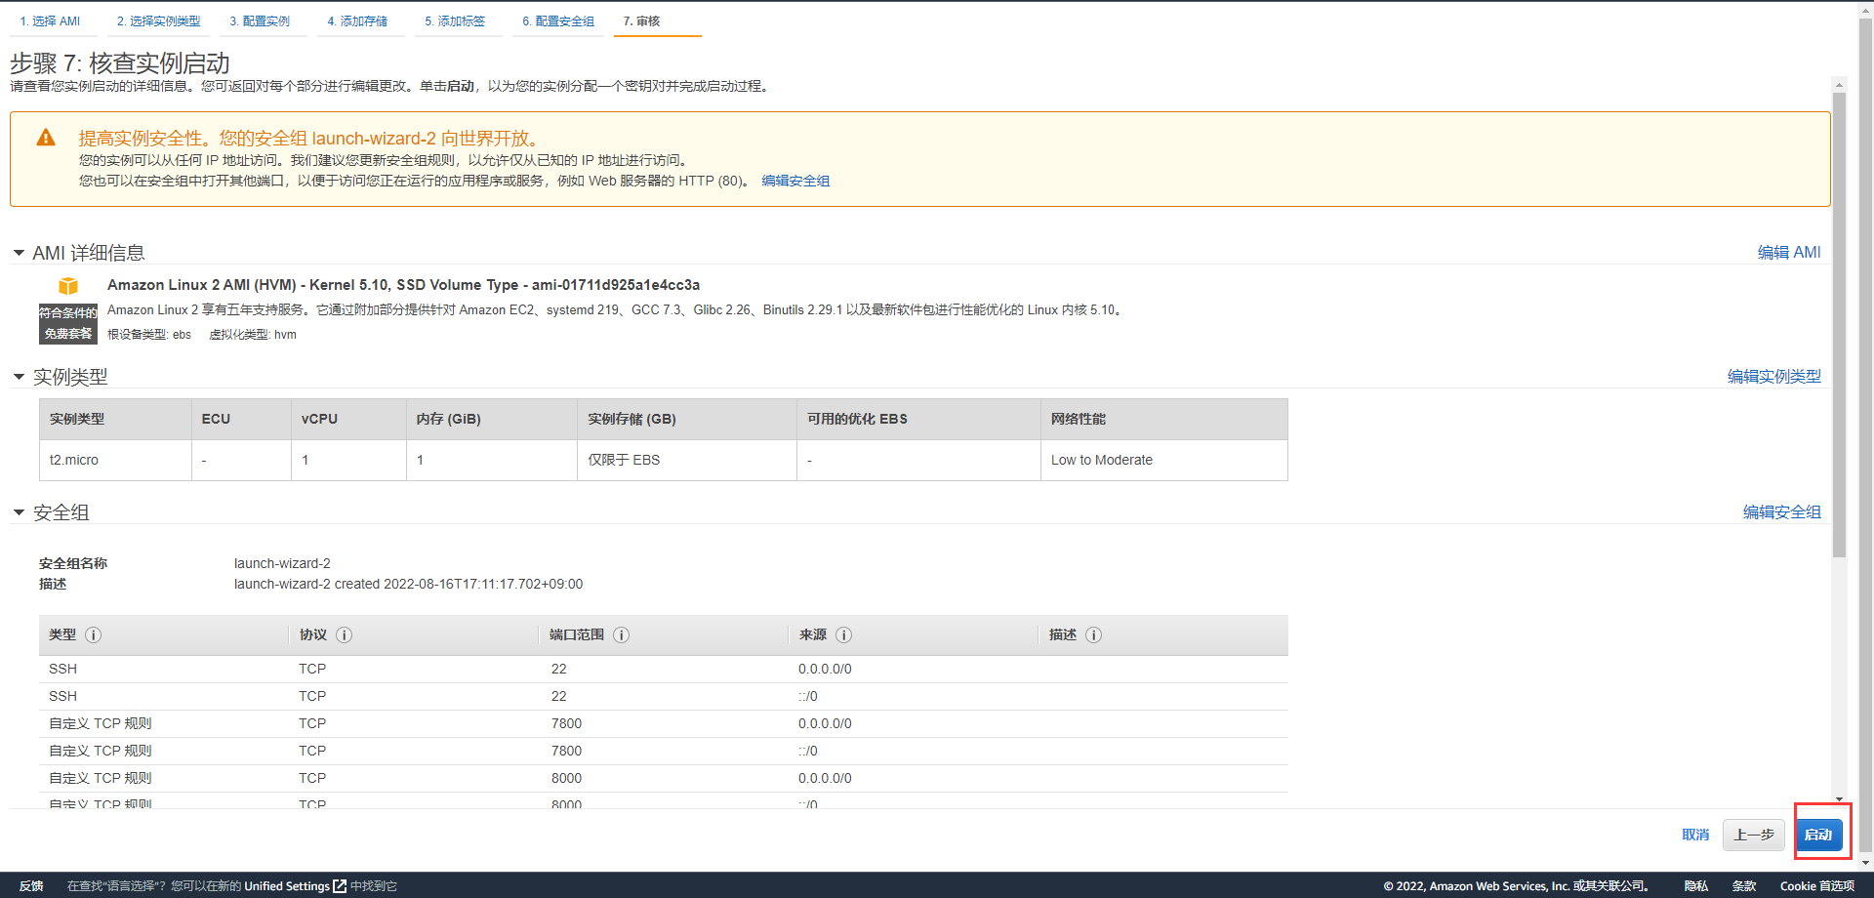Viewport: 1874px width, 898px height.
Task: Click the info icon next to 类型 column
Action: [x=94, y=635]
